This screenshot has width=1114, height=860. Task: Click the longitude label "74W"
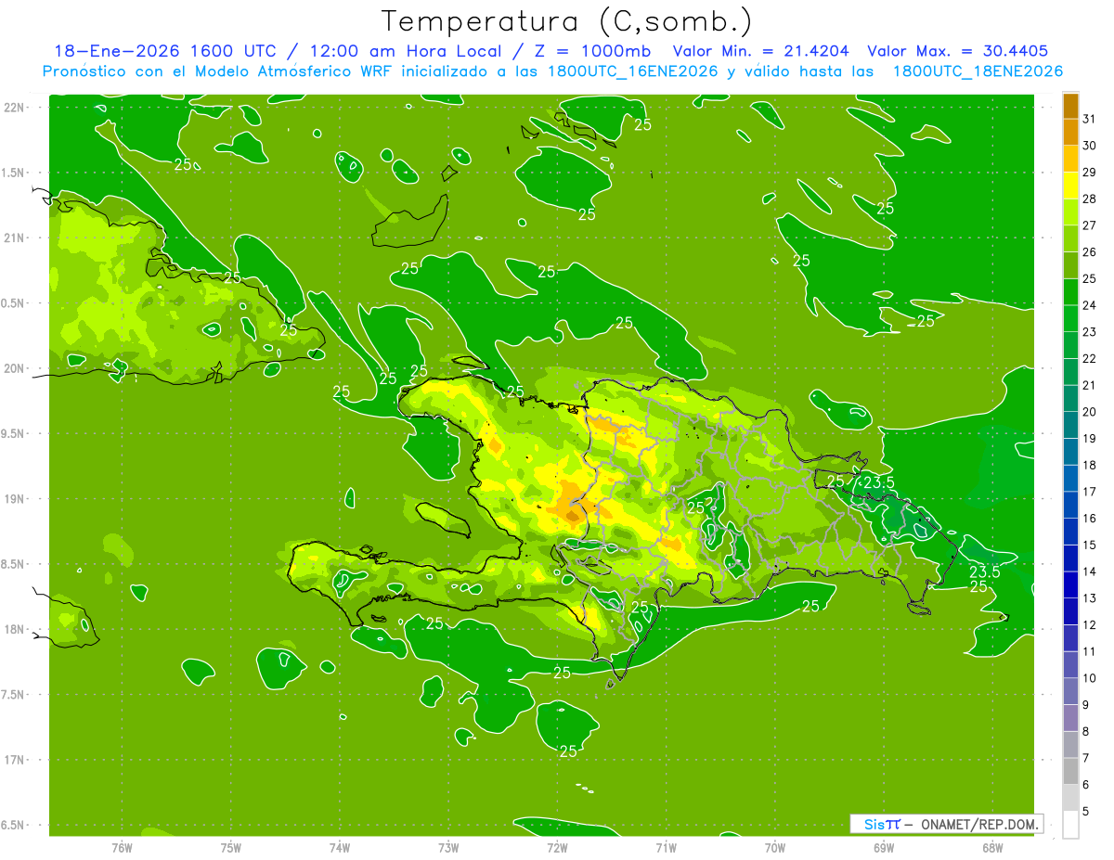(x=340, y=847)
